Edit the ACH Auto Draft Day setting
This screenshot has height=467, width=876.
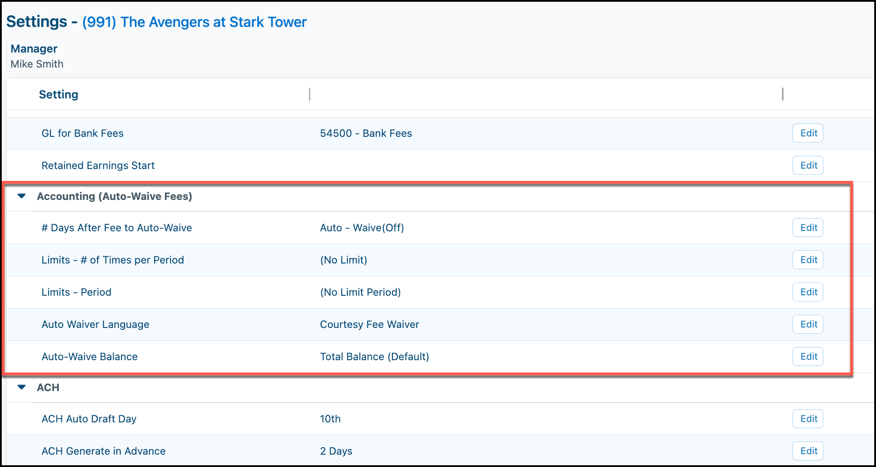808,419
